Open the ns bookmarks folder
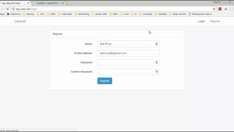The height and width of the screenshot is (132, 234). pyautogui.click(x=134, y=14)
